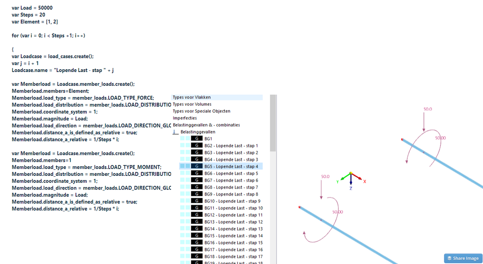Click the green Y axis label
This screenshot has height=264, width=483.
[x=338, y=182]
